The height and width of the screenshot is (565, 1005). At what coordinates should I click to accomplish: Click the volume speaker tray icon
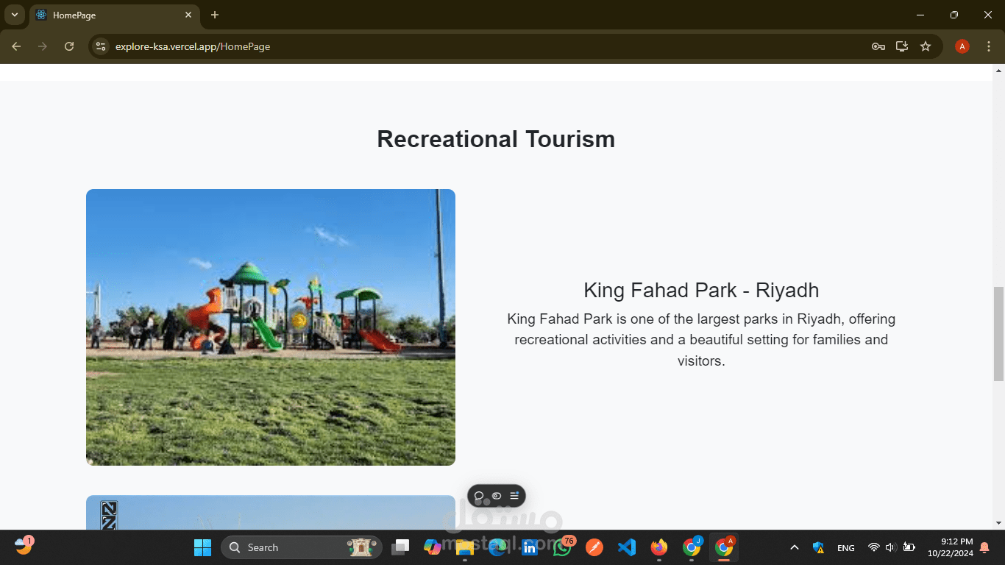coord(891,547)
